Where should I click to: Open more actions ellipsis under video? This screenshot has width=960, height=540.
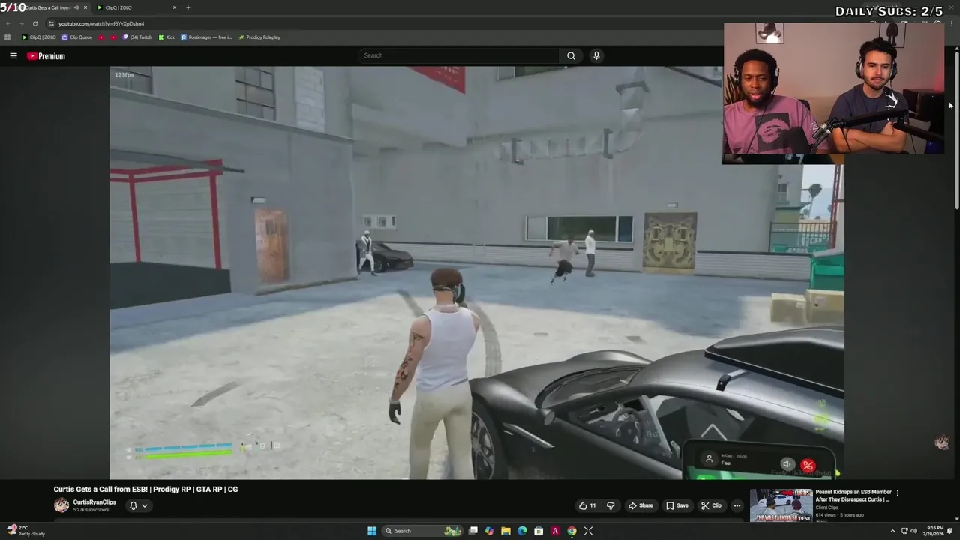click(x=737, y=505)
